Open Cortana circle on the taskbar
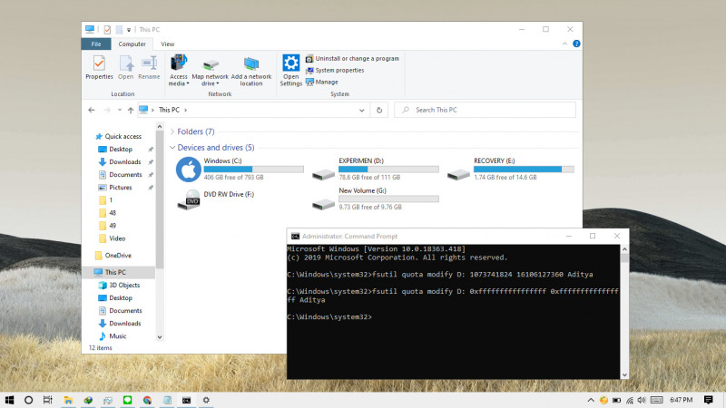The image size is (726, 408). point(29,400)
